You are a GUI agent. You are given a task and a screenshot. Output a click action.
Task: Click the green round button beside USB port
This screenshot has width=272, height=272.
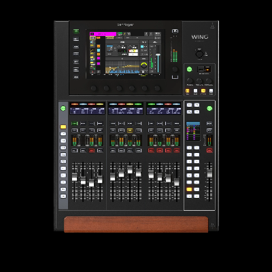click(189, 69)
